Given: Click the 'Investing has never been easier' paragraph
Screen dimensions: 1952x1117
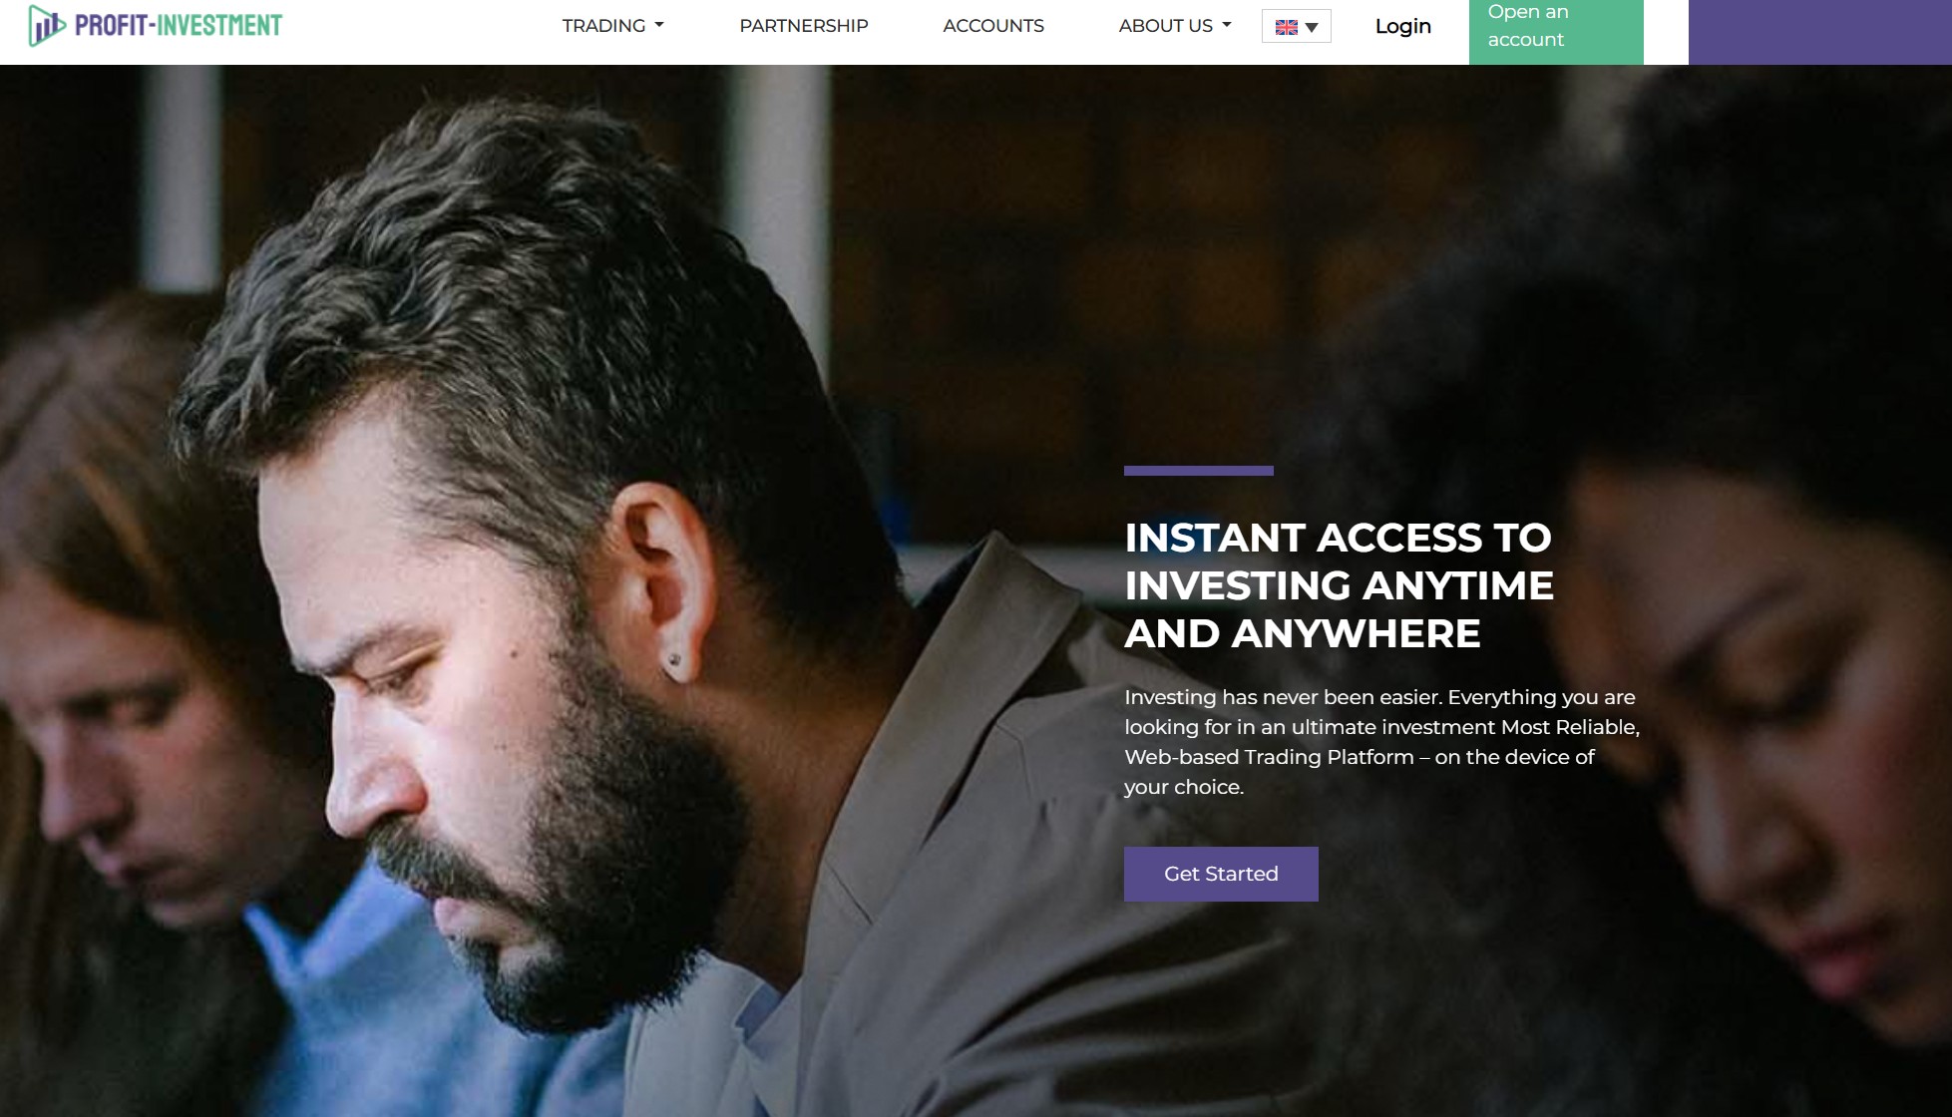Looking at the screenshot, I should click(1382, 742).
